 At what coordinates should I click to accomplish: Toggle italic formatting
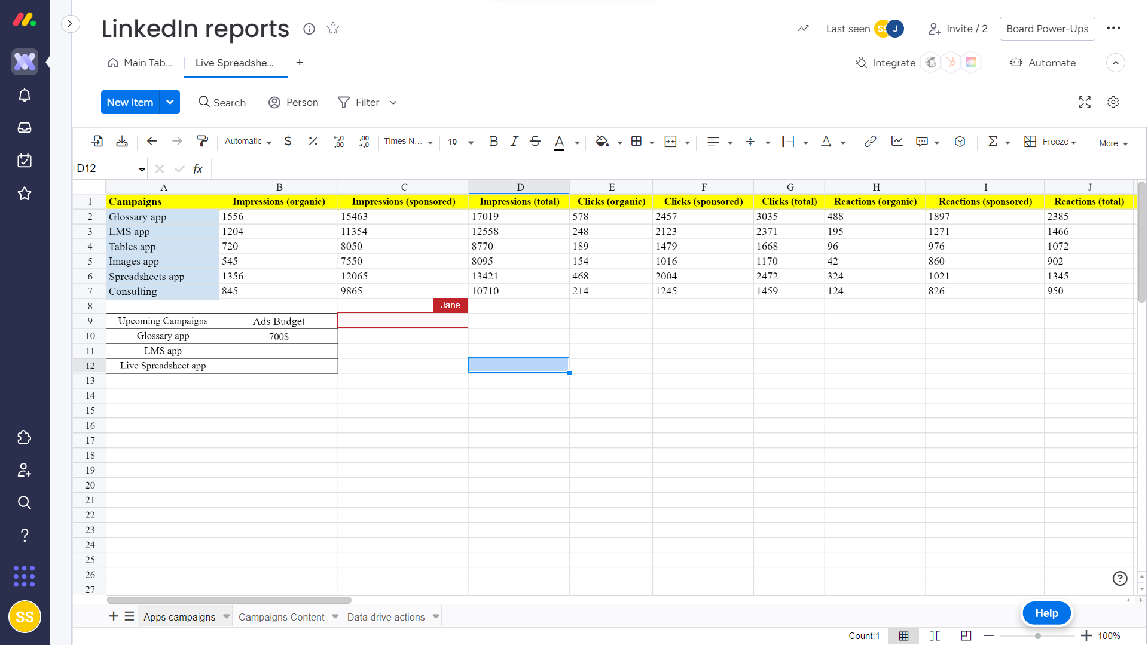click(x=514, y=142)
